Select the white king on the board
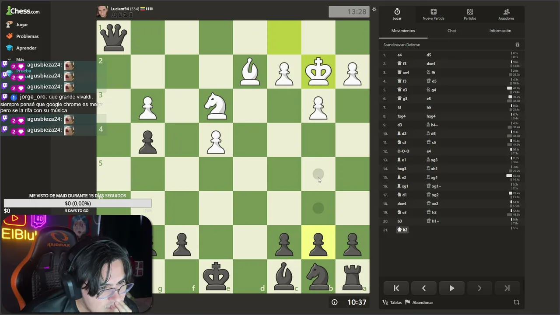The width and height of the screenshot is (560, 315). (318, 72)
